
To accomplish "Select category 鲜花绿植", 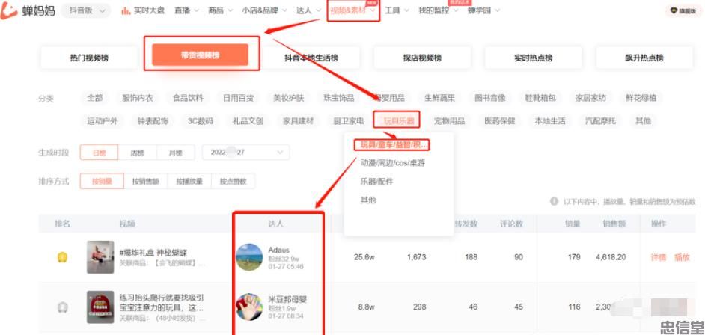I will pos(641,98).
